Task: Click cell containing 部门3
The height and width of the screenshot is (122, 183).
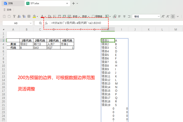Action: [40, 44]
